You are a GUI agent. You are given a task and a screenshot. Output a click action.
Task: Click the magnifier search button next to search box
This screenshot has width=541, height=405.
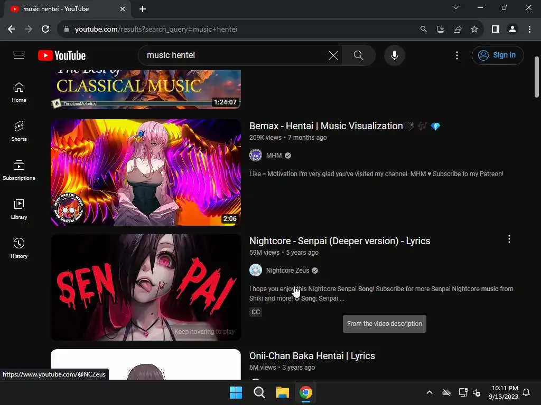point(359,55)
